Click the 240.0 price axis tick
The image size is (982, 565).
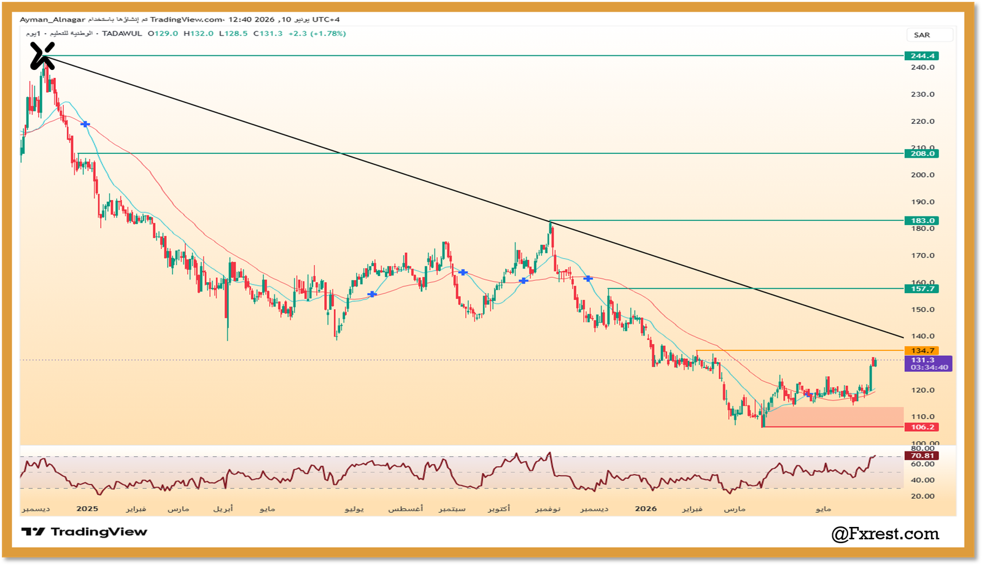click(922, 67)
